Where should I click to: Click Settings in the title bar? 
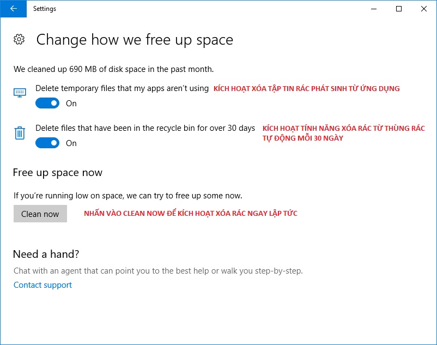click(45, 9)
